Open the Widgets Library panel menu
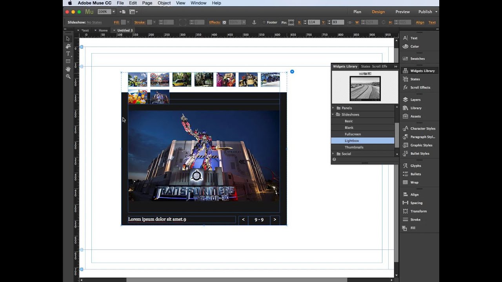This screenshot has width=502, height=282. (x=396, y=67)
